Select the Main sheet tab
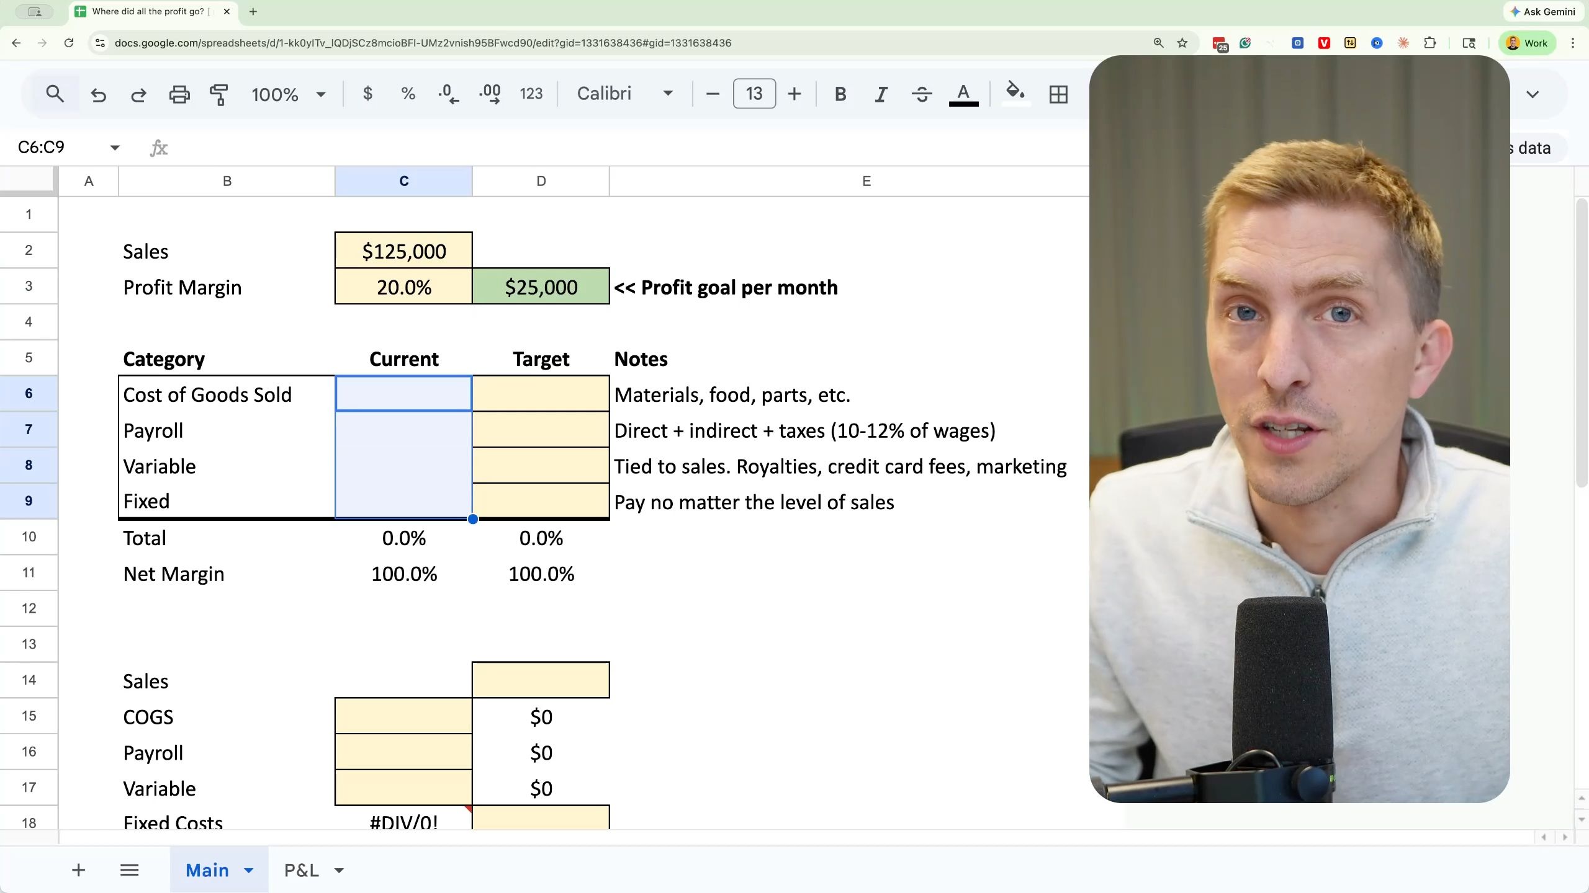 [207, 870]
